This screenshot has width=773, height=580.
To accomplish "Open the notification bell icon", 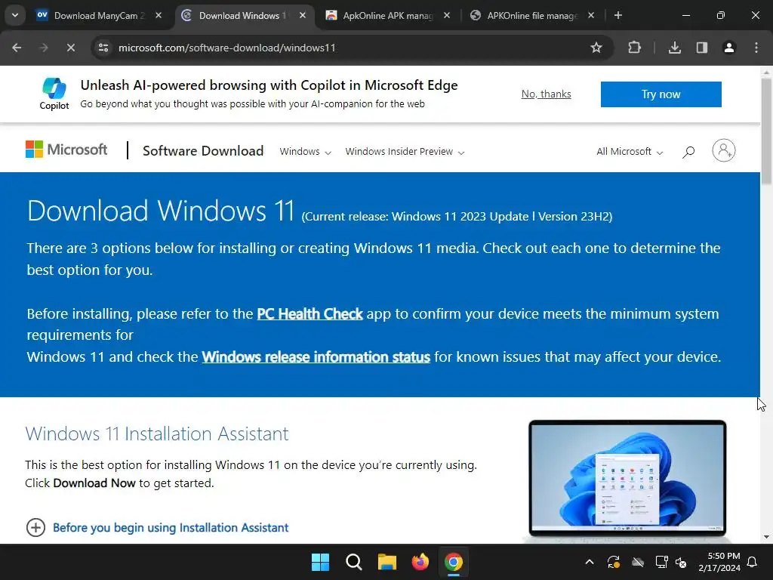I will [753, 562].
